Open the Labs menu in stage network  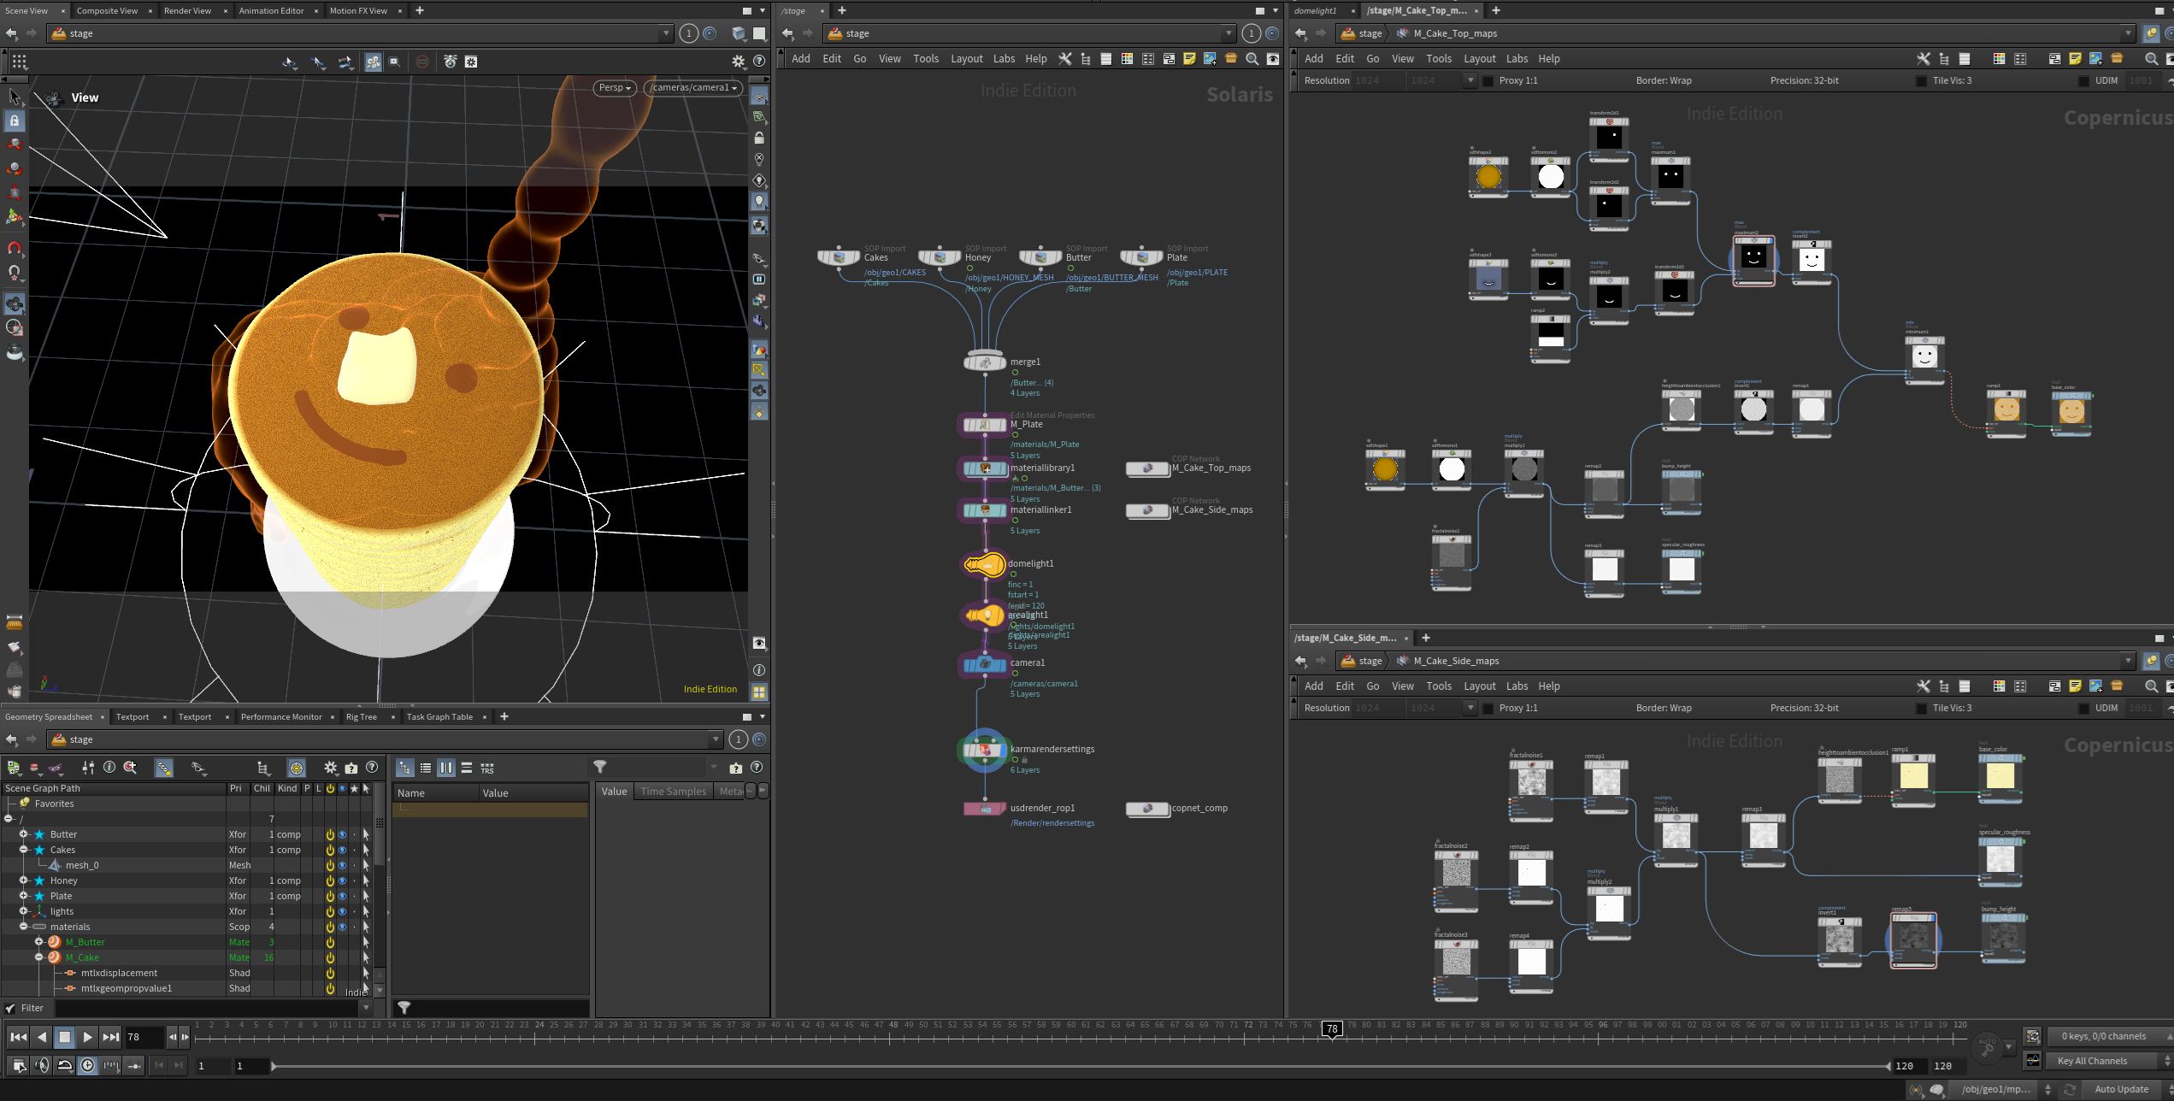1004,59
